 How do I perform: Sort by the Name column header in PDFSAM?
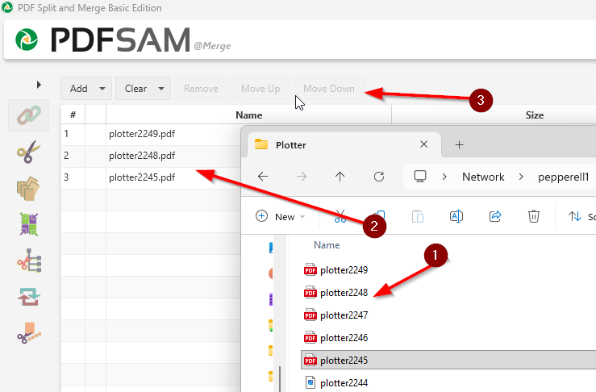pos(248,115)
